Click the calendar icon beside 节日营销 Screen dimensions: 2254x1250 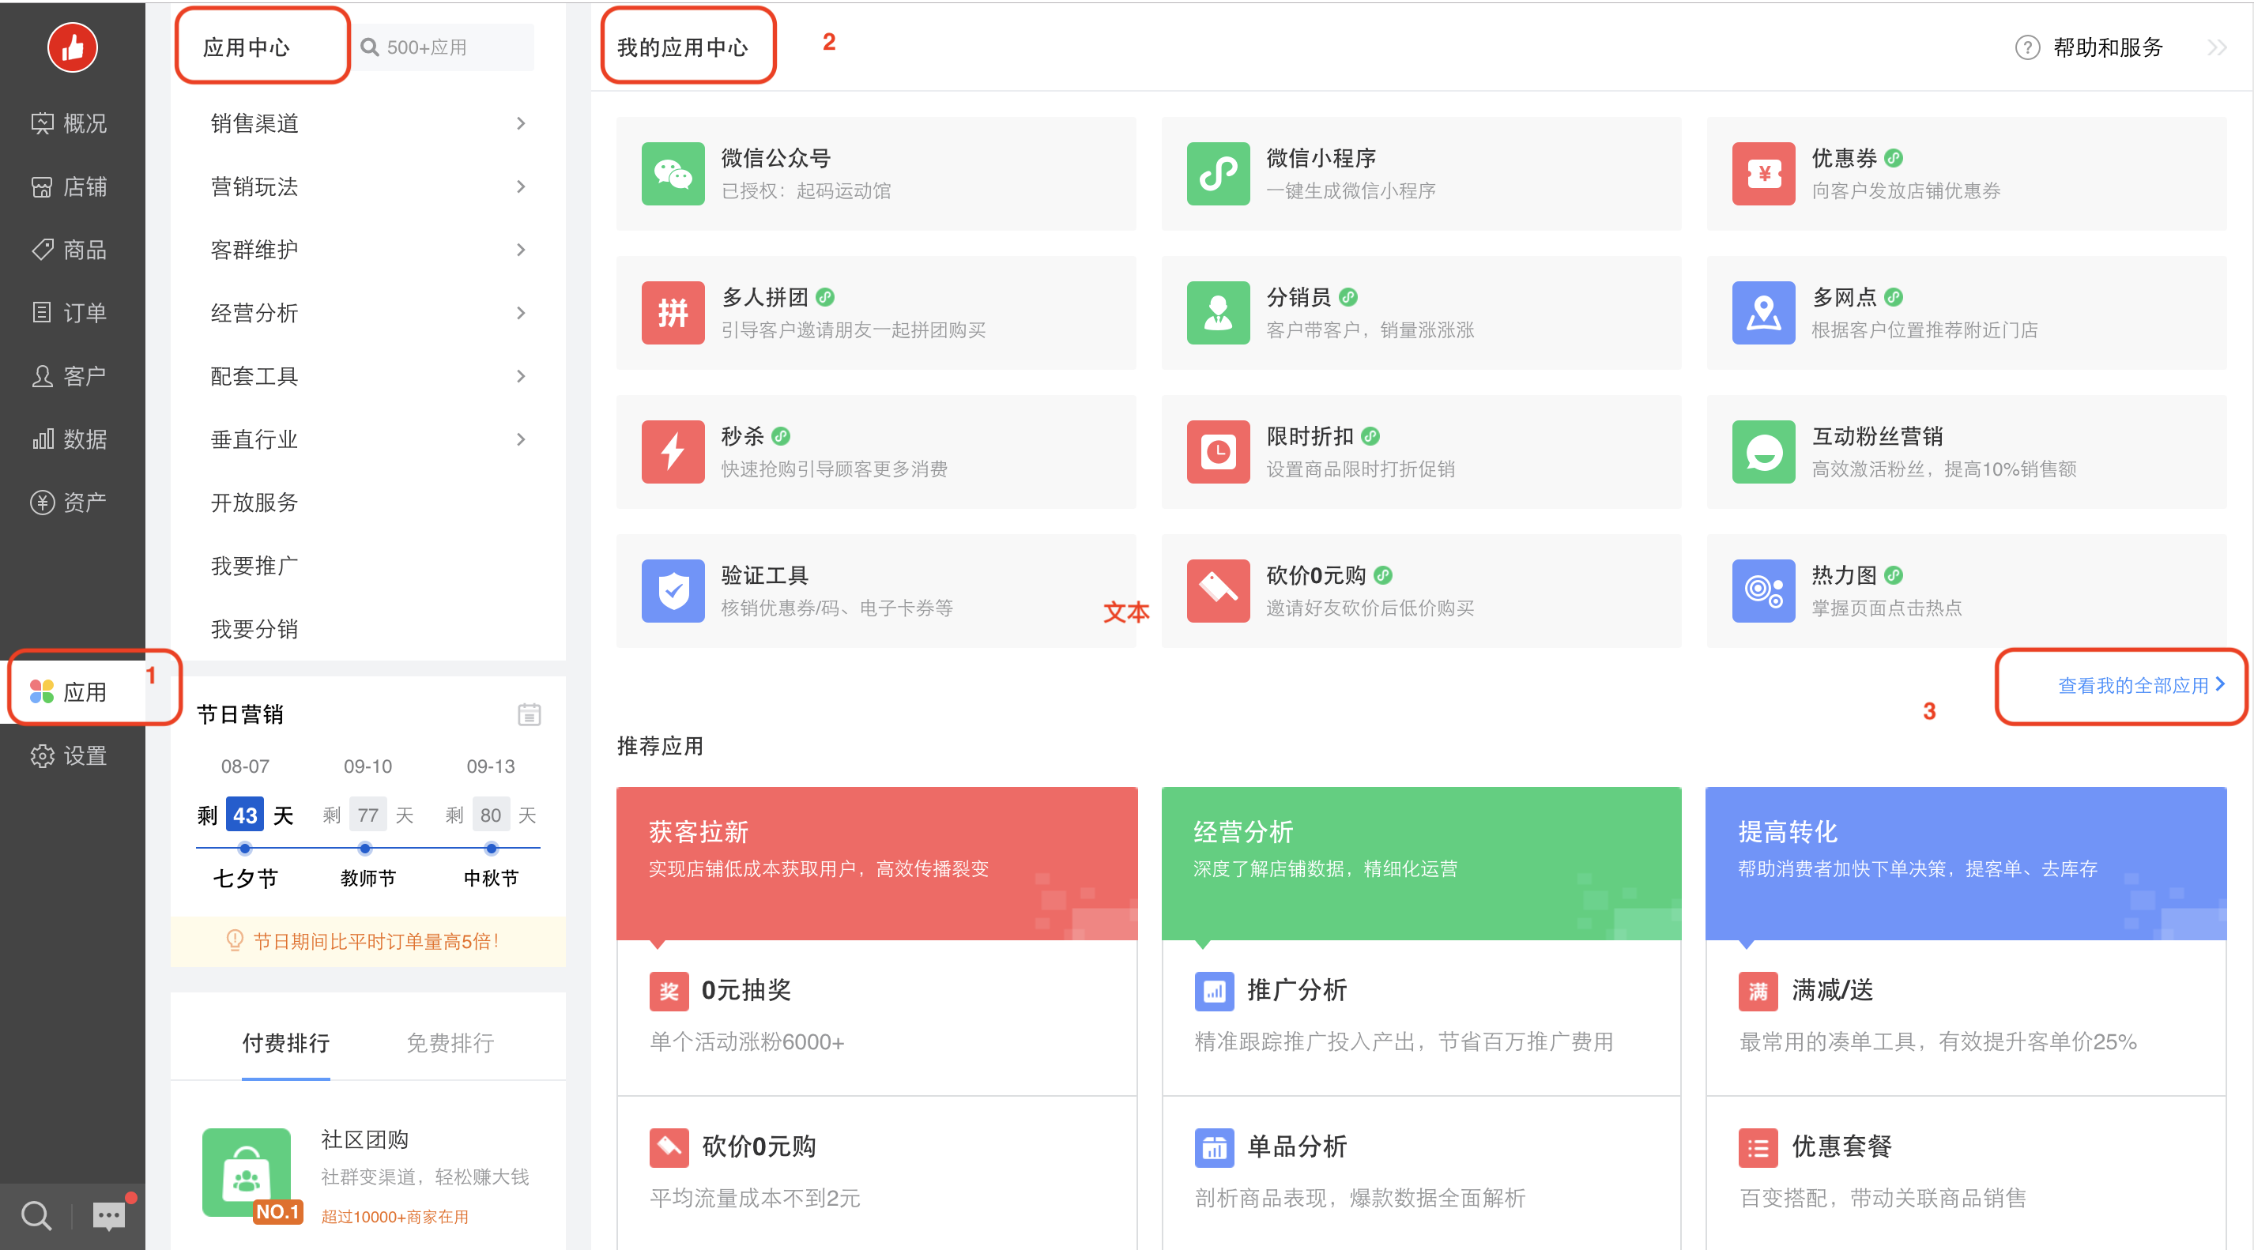pos(529,714)
